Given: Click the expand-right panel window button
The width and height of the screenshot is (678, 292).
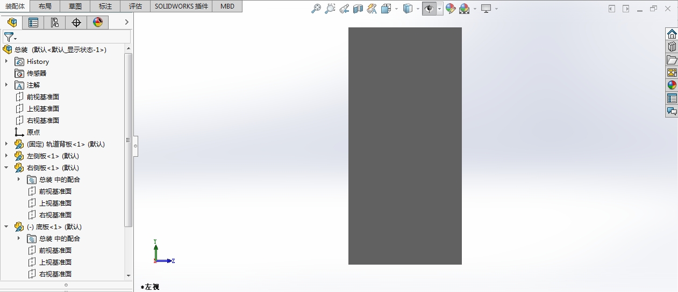Looking at the screenshot, I should click(626, 9).
